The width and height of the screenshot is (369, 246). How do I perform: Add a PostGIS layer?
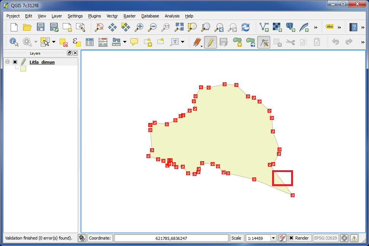291,27
